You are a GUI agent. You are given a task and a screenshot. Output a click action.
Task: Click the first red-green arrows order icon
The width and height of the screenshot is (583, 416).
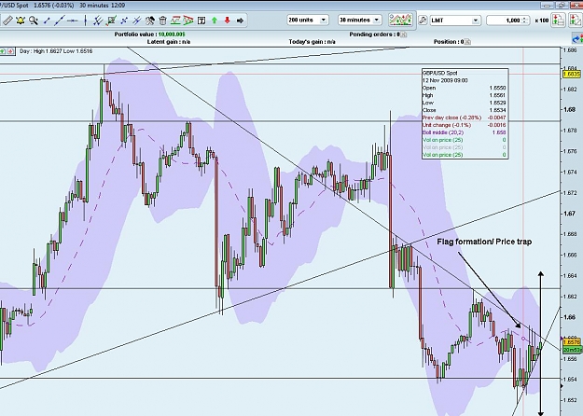click(558, 21)
